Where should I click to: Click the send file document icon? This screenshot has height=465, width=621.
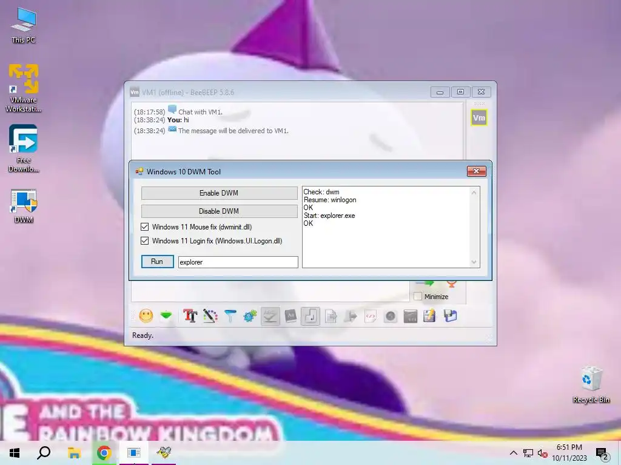click(x=331, y=316)
